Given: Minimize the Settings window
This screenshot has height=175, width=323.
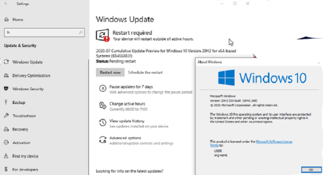Looking at the screenshot, I should tap(222, 3).
